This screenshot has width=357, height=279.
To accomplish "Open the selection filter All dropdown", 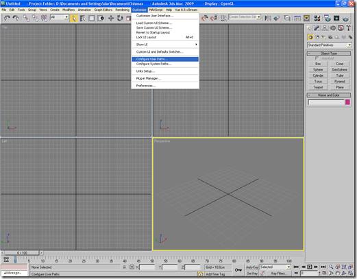I will pos(60,17).
